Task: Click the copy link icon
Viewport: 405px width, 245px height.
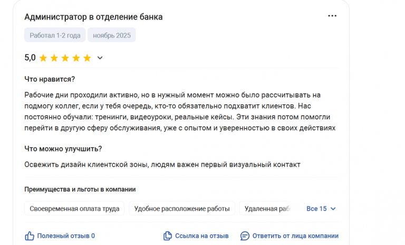Action: 168,235
